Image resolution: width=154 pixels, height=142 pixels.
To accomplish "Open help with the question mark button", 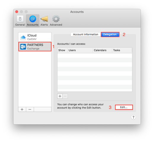I will [133, 117].
